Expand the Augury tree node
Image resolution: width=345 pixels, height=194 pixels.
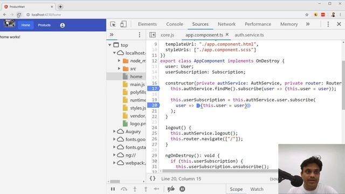tap(114, 131)
